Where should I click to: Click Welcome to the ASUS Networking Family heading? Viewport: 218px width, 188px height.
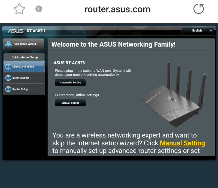point(113,44)
